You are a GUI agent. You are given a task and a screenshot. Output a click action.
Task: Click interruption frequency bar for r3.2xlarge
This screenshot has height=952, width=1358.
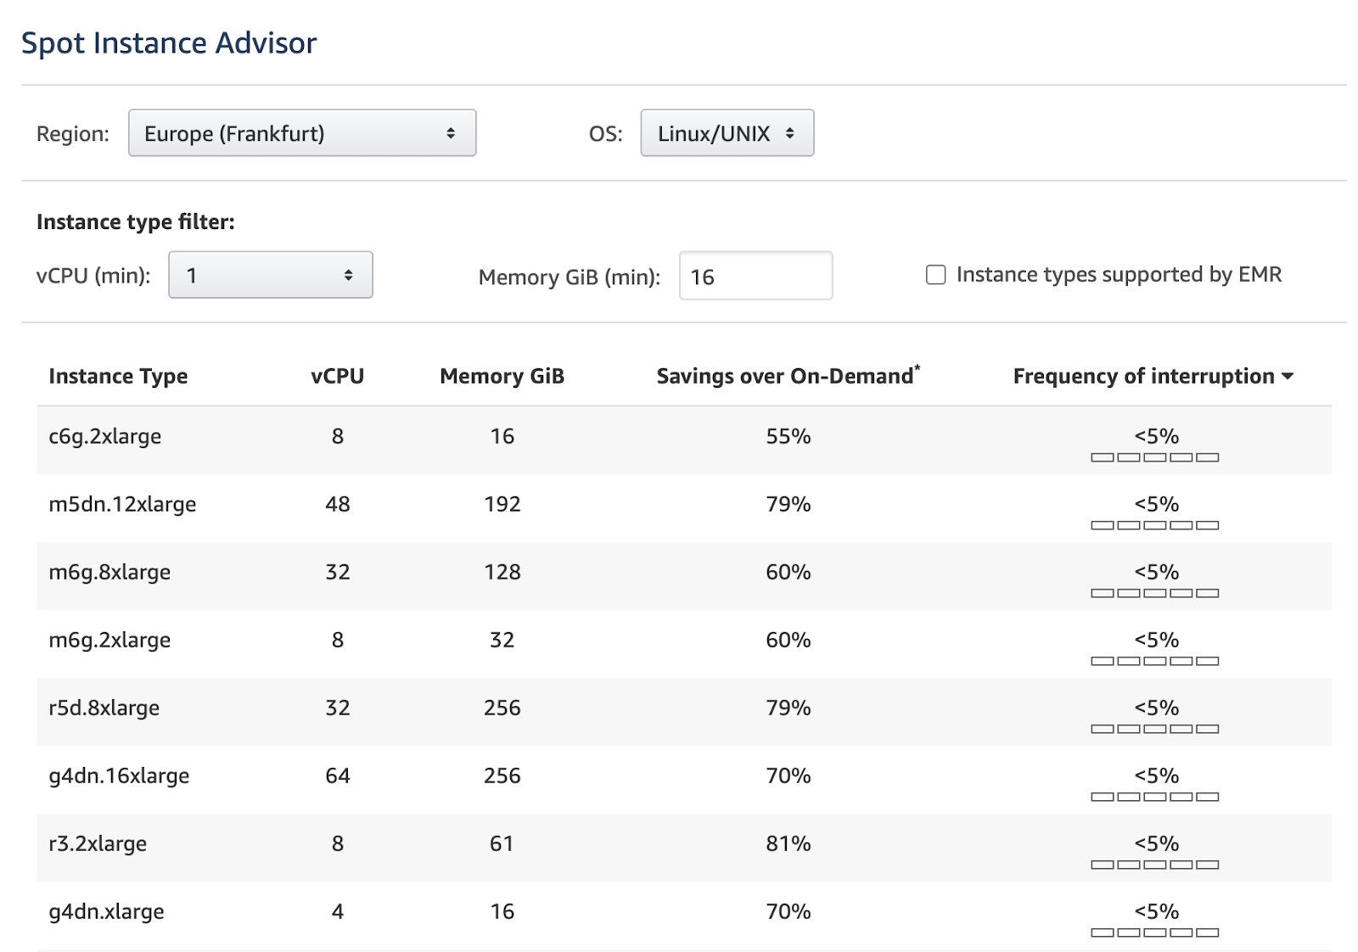pyautogui.click(x=1154, y=865)
